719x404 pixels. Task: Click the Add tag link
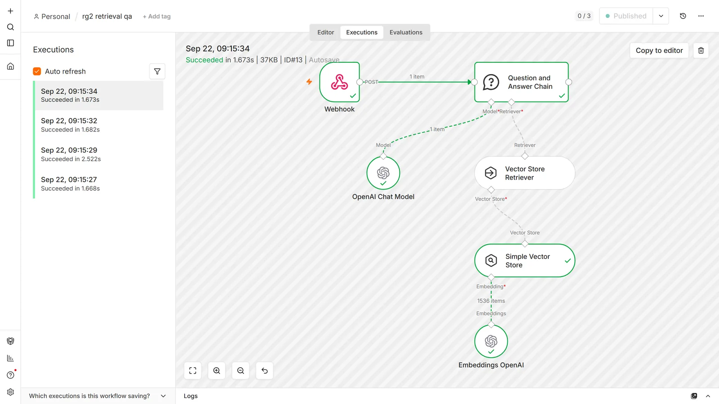pos(157,17)
